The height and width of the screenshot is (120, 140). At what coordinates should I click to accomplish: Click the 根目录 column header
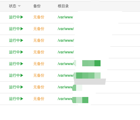pos(63,6)
